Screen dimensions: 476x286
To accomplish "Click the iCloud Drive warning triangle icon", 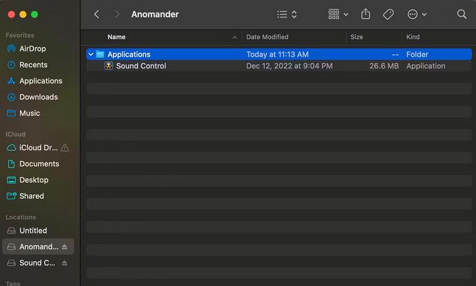I will (x=65, y=148).
